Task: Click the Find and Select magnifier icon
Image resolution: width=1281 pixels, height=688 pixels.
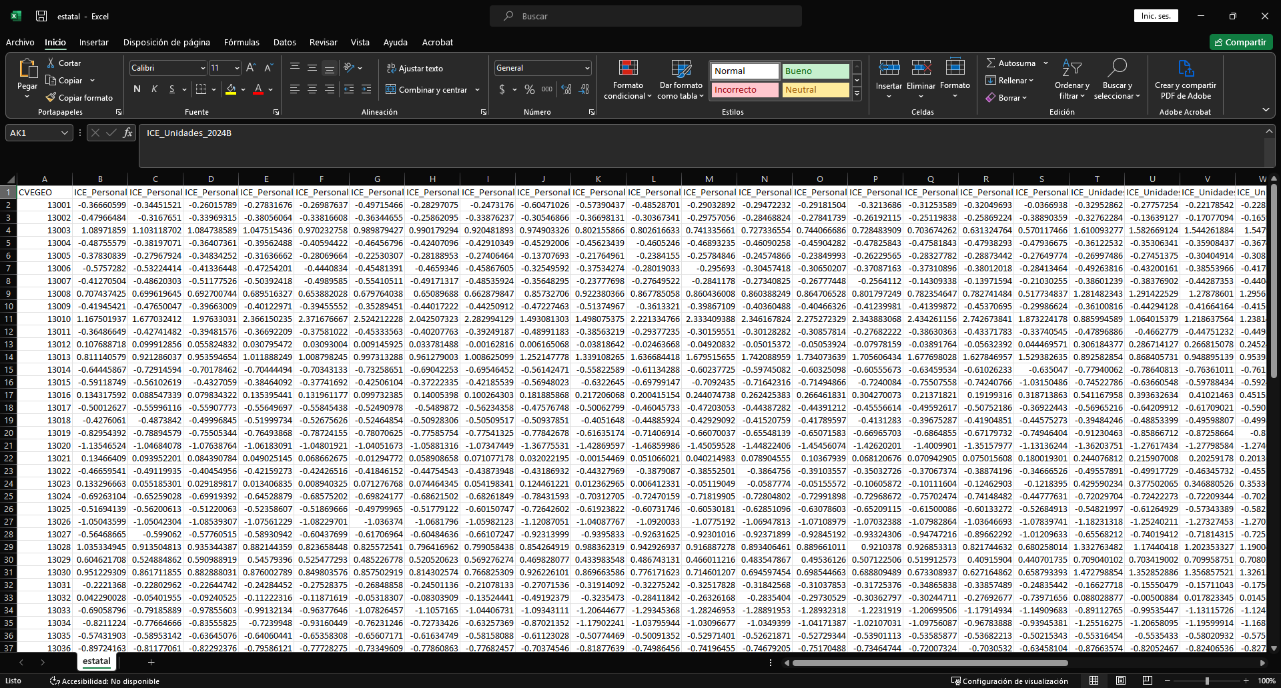Action: click(x=1117, y=68)
